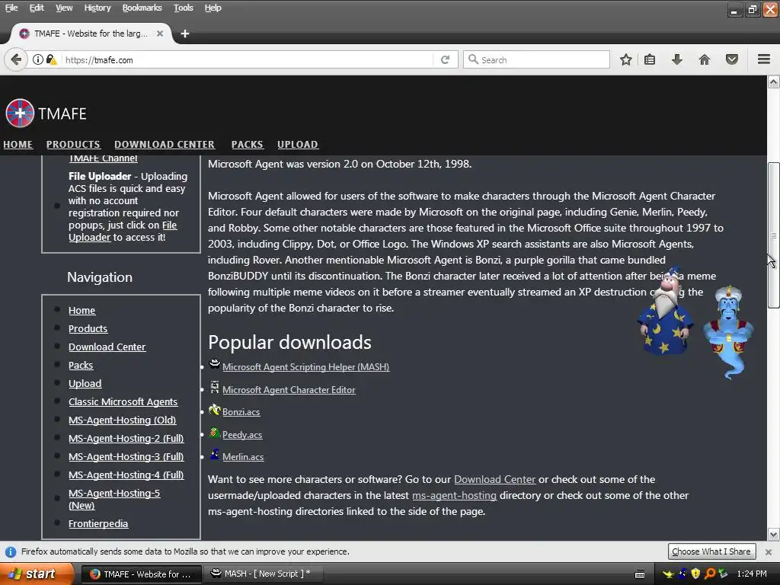
Task: Go back with the browser back arrow
Action: pyautogui.click(x=16, y=59)
